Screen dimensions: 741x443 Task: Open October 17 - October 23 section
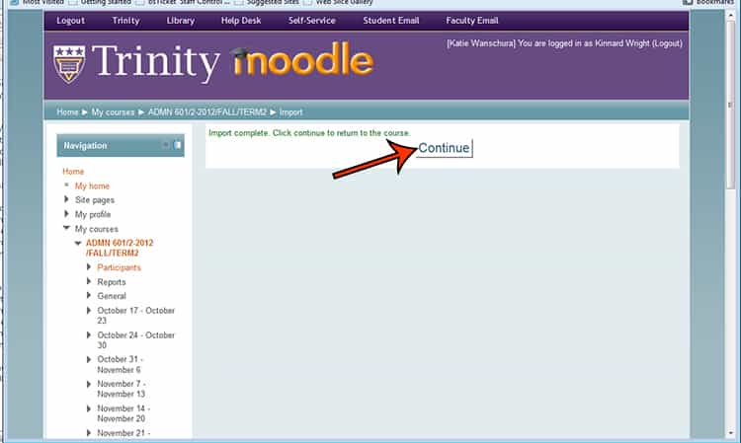(x=135, y=316)
